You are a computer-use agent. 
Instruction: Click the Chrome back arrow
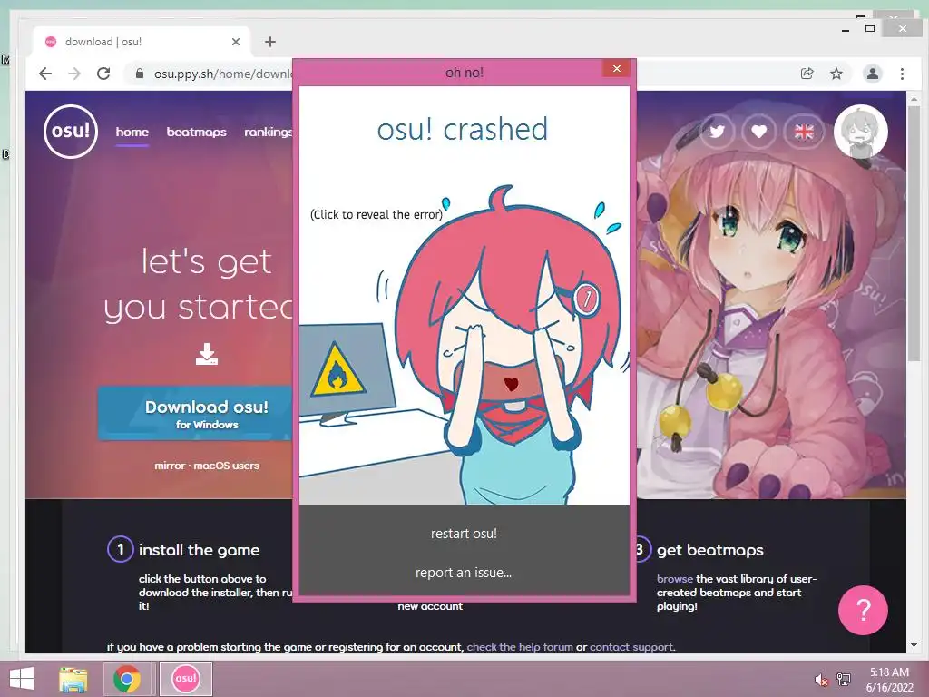coord(45,74)
